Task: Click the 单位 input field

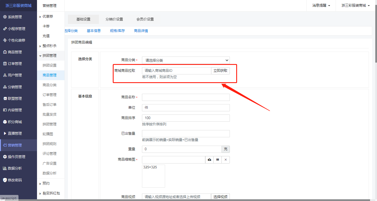Action: (x=186, y=108)
